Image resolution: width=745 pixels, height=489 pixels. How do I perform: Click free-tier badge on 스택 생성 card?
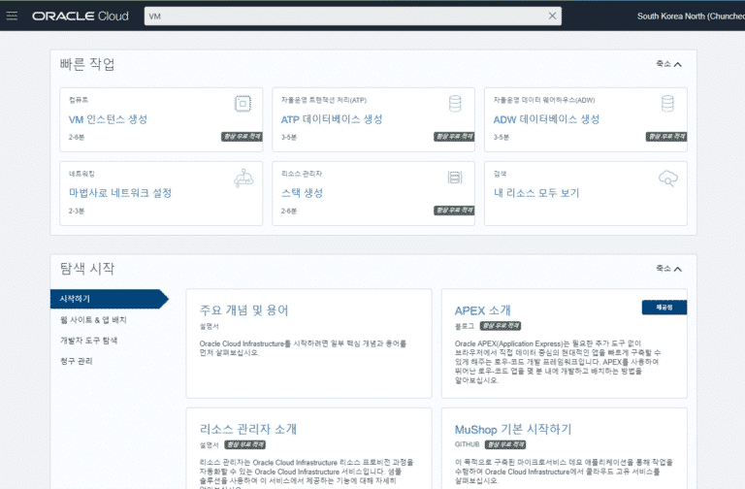pyautogui.click(x=454, y=211)
